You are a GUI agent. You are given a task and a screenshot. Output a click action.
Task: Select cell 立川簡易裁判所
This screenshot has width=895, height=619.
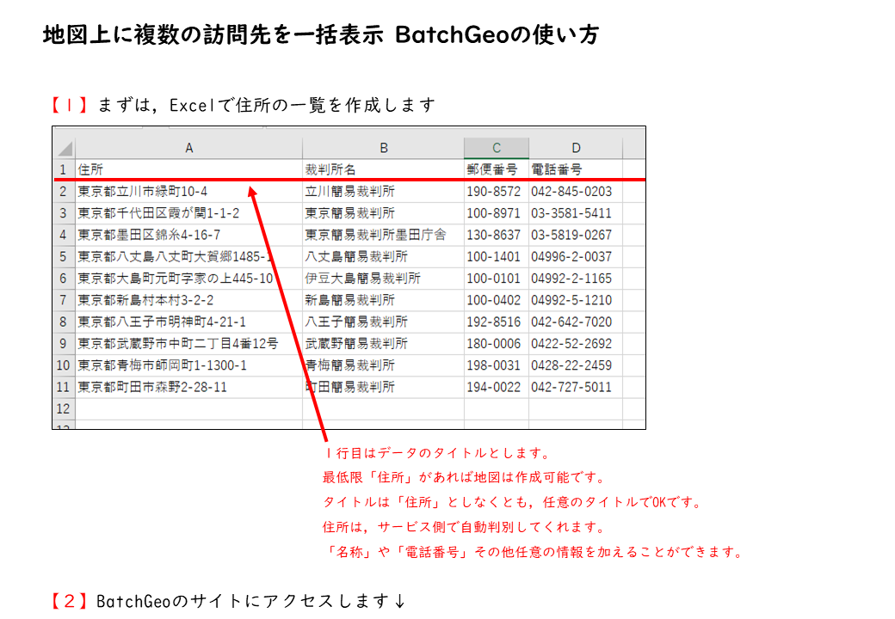coord(384,192)
